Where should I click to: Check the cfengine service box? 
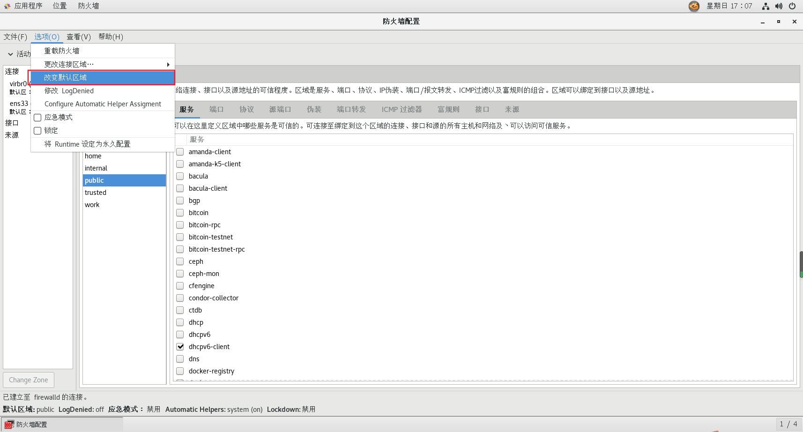click(x=180, y=286)
